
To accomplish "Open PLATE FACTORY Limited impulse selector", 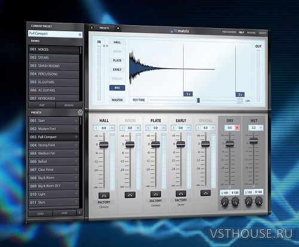I will tap(155, 203).
